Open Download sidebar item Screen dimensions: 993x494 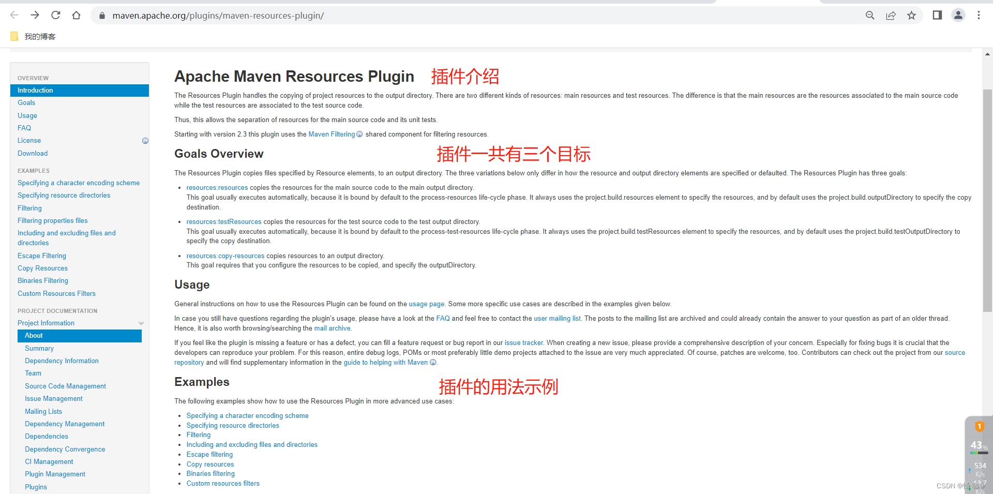tap(33, 154)
